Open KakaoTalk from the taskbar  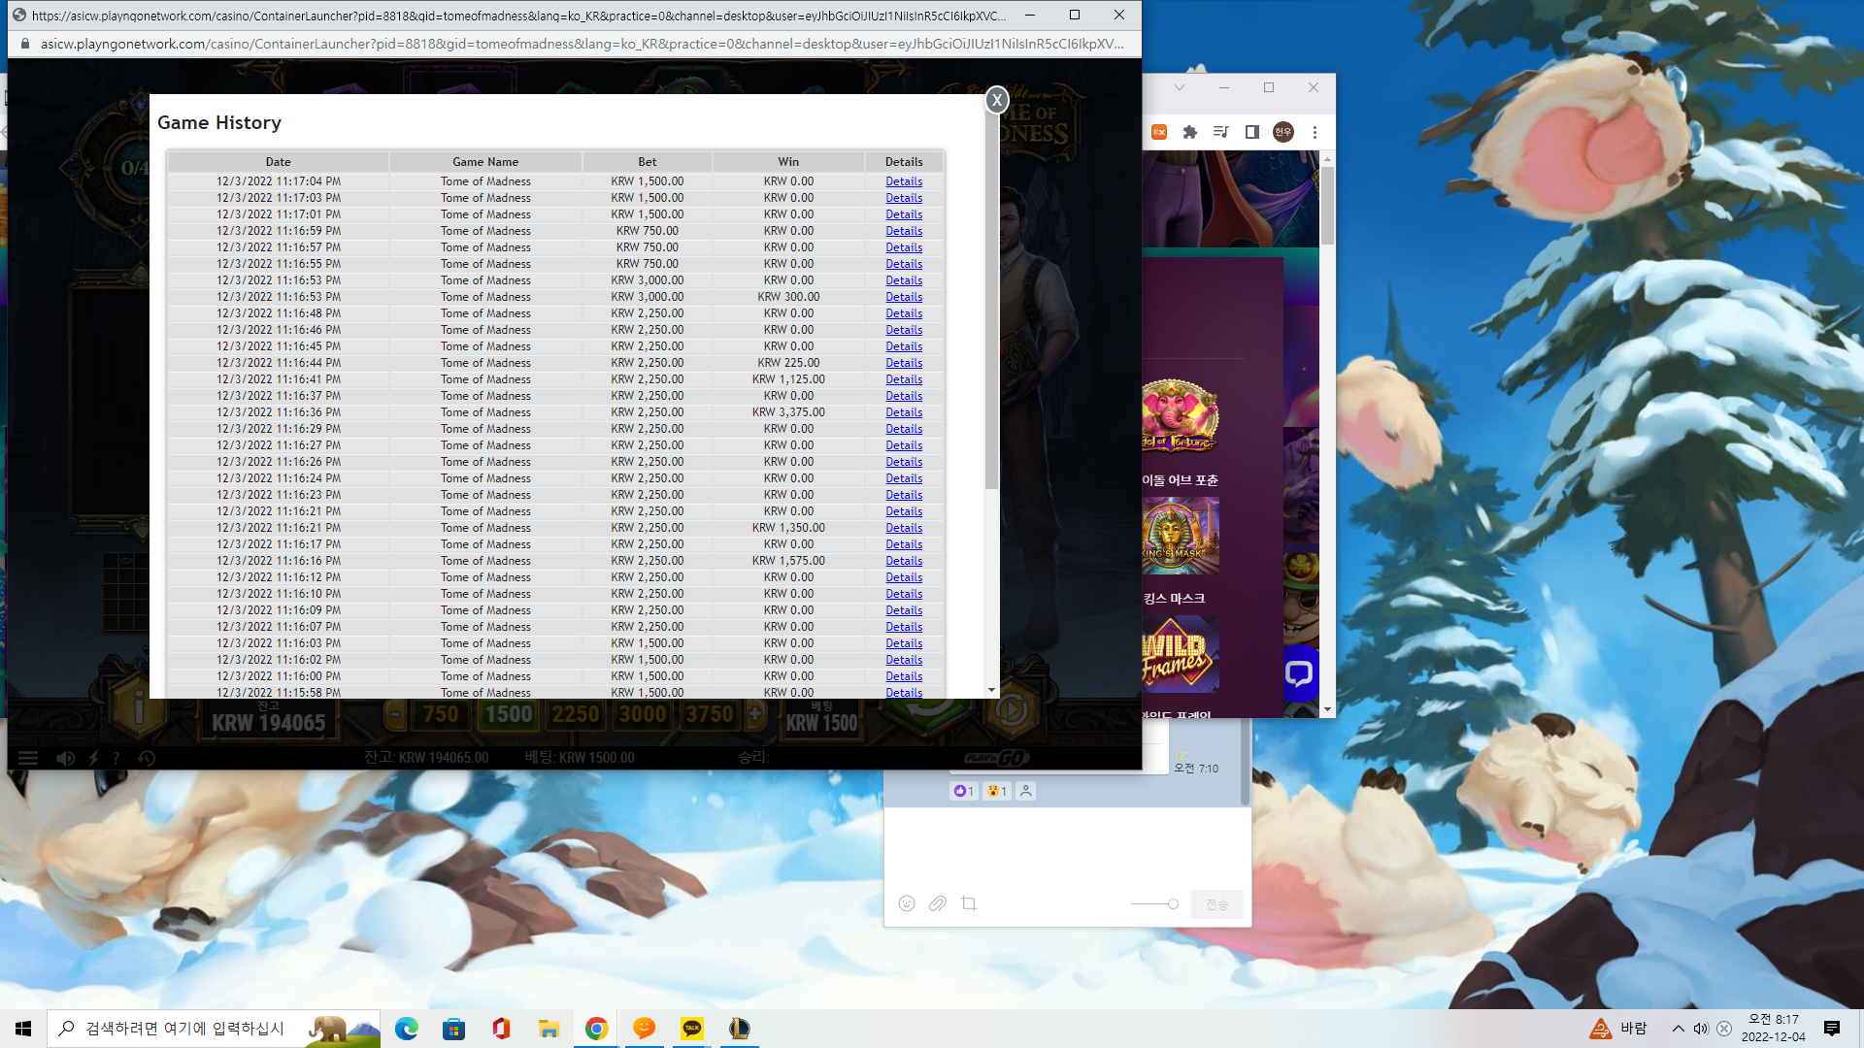(692, 1029)
